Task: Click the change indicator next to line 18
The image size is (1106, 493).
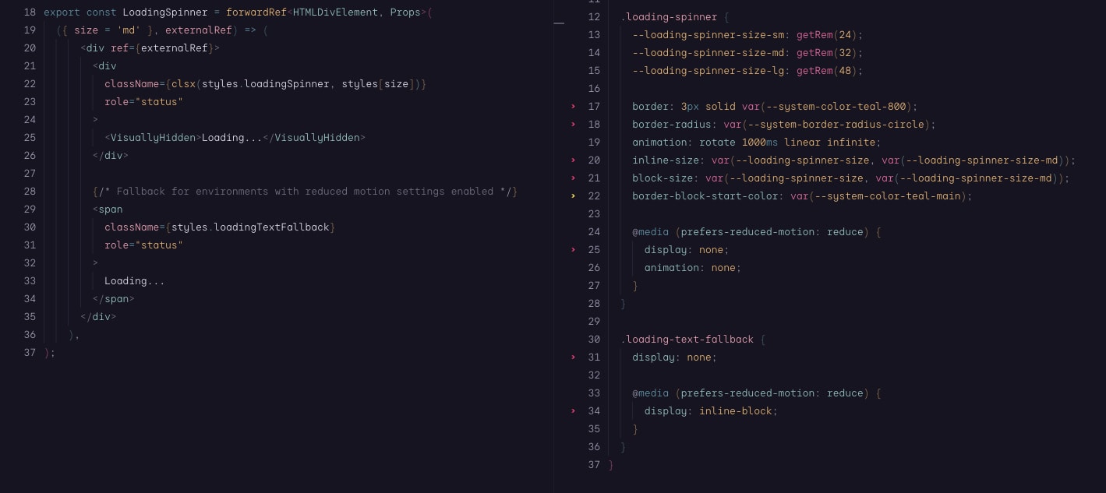Action: [x=574, y=125]
